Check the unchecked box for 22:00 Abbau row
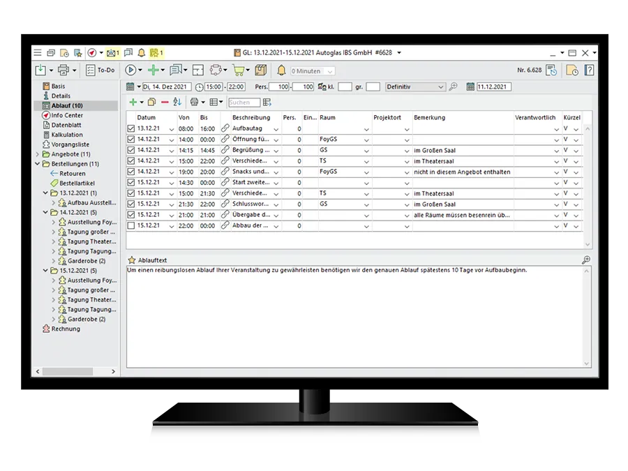This screenshot has height=471, width=628. click(131, 225)
